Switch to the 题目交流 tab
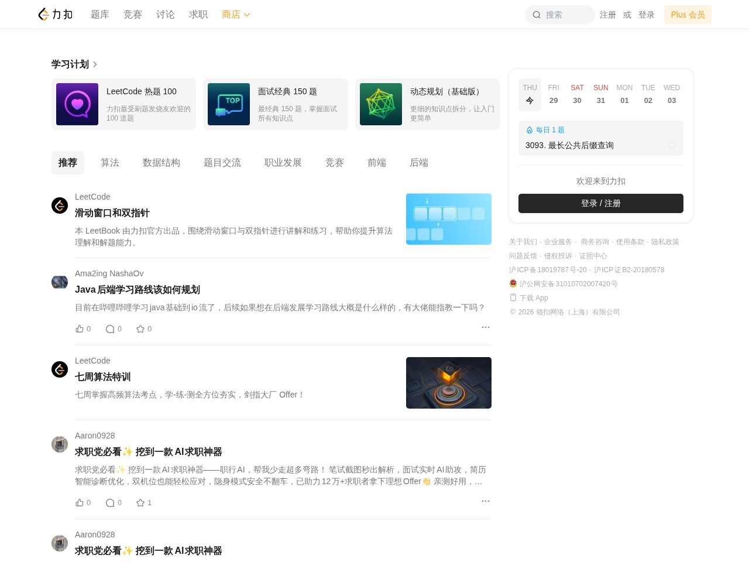The width and height of the screenshot is (749, 562). pos(222,163)
